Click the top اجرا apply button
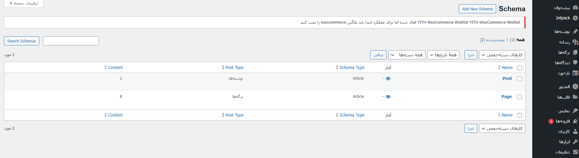 471,55
